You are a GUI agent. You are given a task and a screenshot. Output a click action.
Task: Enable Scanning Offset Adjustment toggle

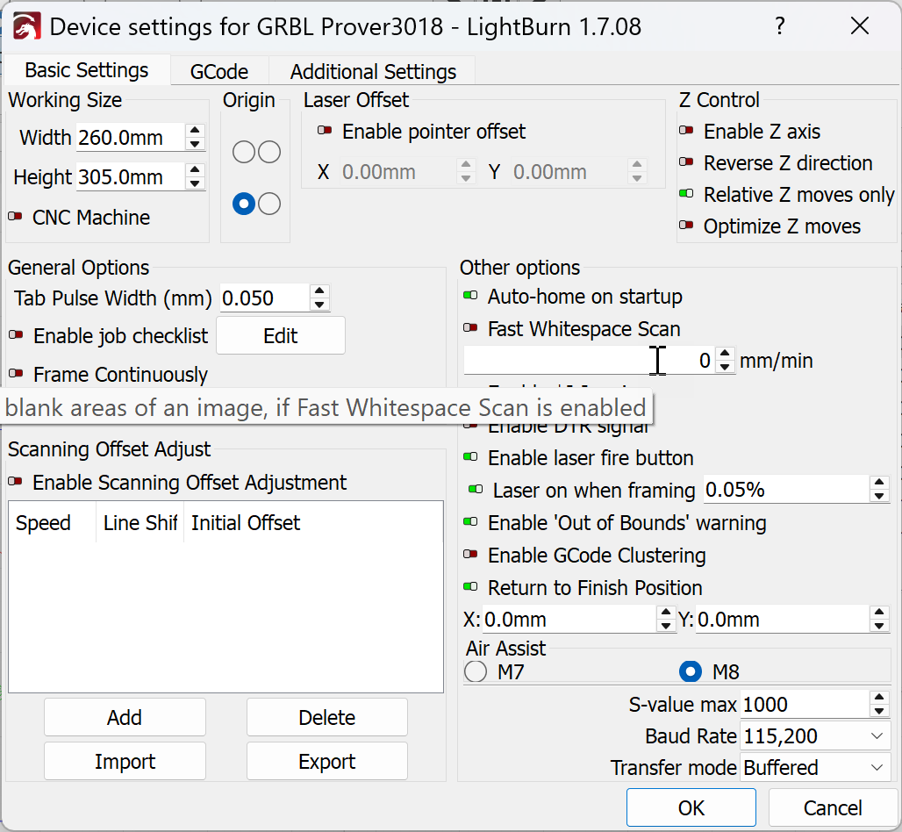16,482
